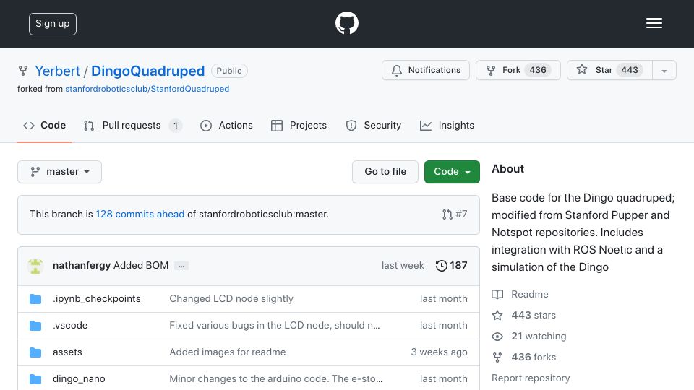The width and height of the screenshot is (694, 390).
Task: Click the stars icon in About
Action: click(497, 316)
